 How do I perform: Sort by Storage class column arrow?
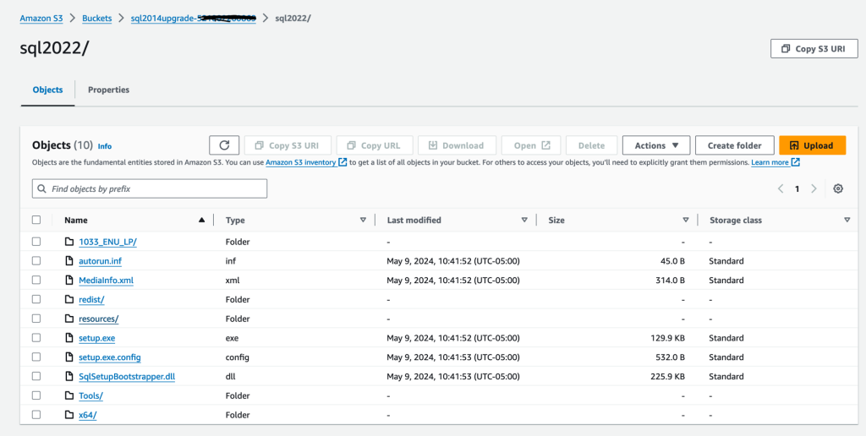coord(847,220)
